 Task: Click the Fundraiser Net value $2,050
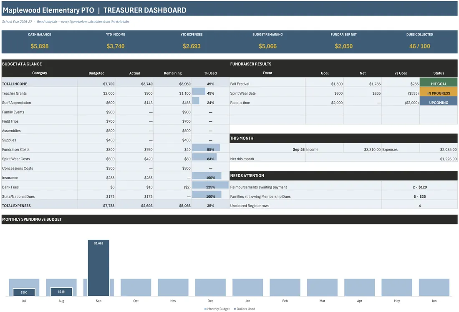(x=344, y=46)
